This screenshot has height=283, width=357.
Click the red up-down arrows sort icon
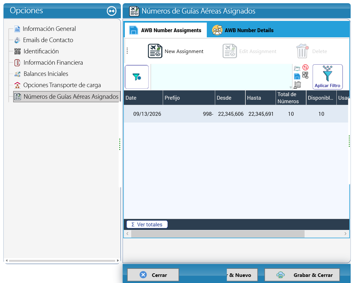click(x=305, y=68)
